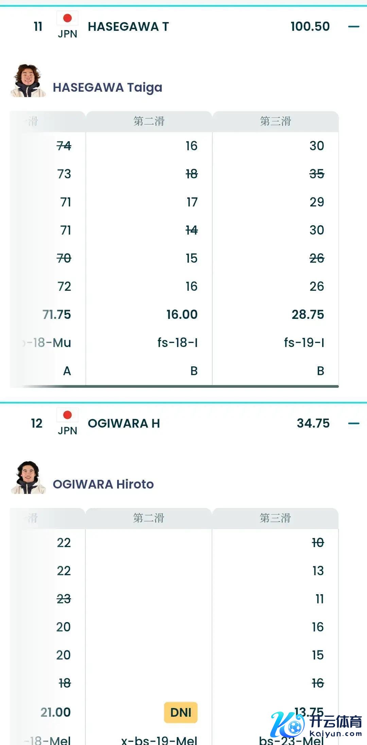This screenshot has width=367, height=745.
Task: Select 第三滑 column header in Hasegawa's table
Action: [x=275, y=121]
